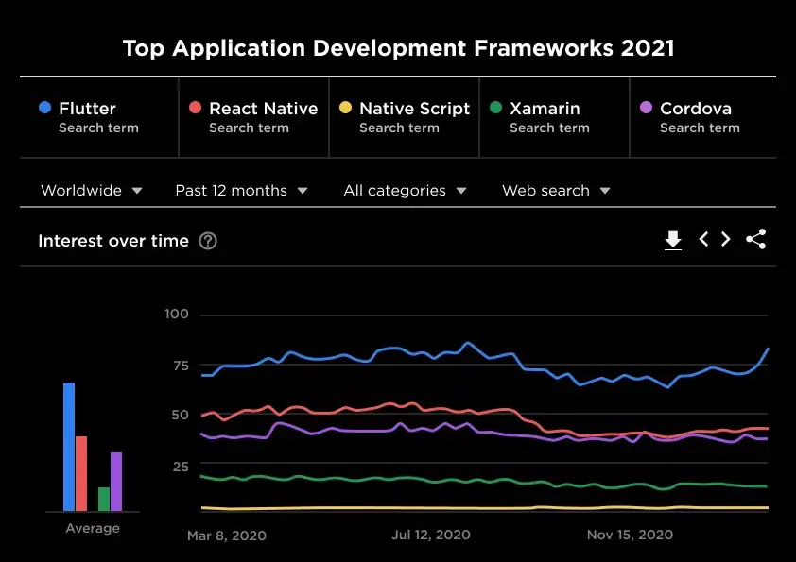Screen dimensions: 796x562
Task: Click the share icon
Action: (756, 239)
